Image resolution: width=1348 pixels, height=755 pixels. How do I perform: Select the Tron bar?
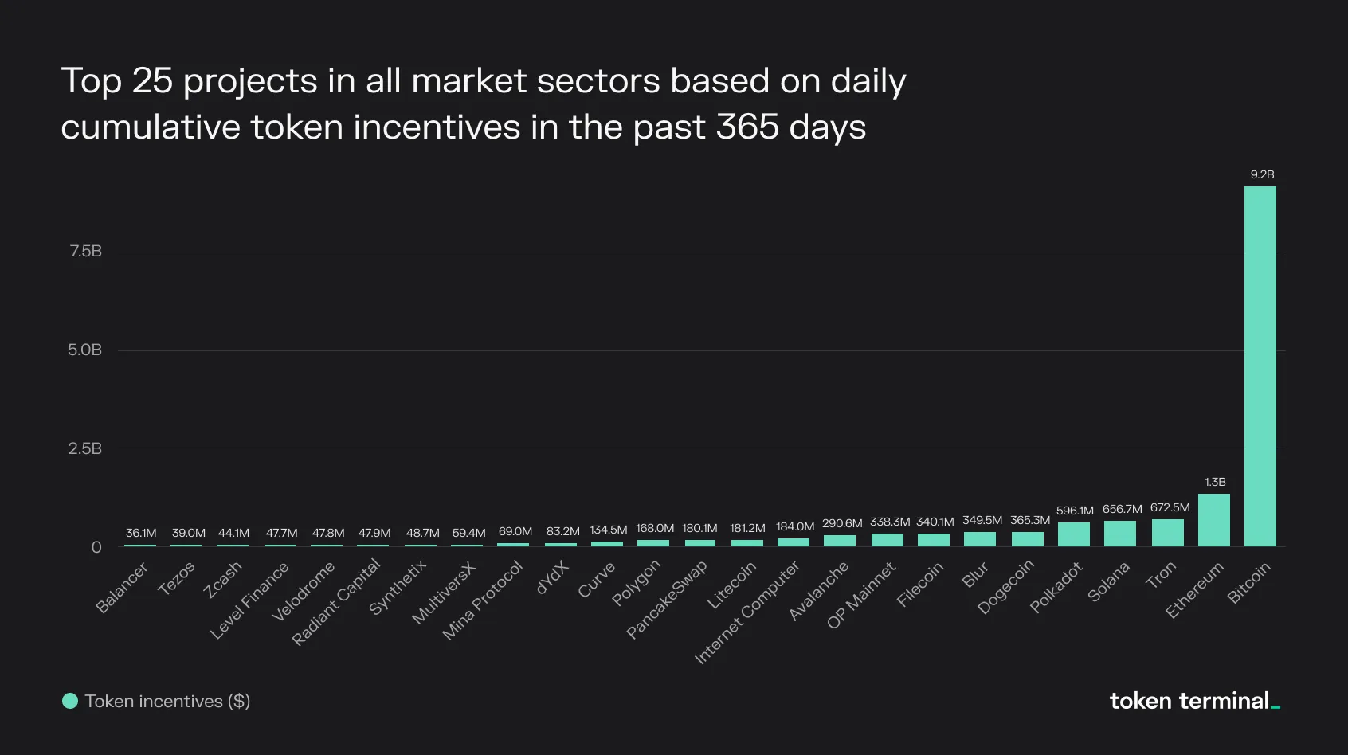(x=1168, y=533)
